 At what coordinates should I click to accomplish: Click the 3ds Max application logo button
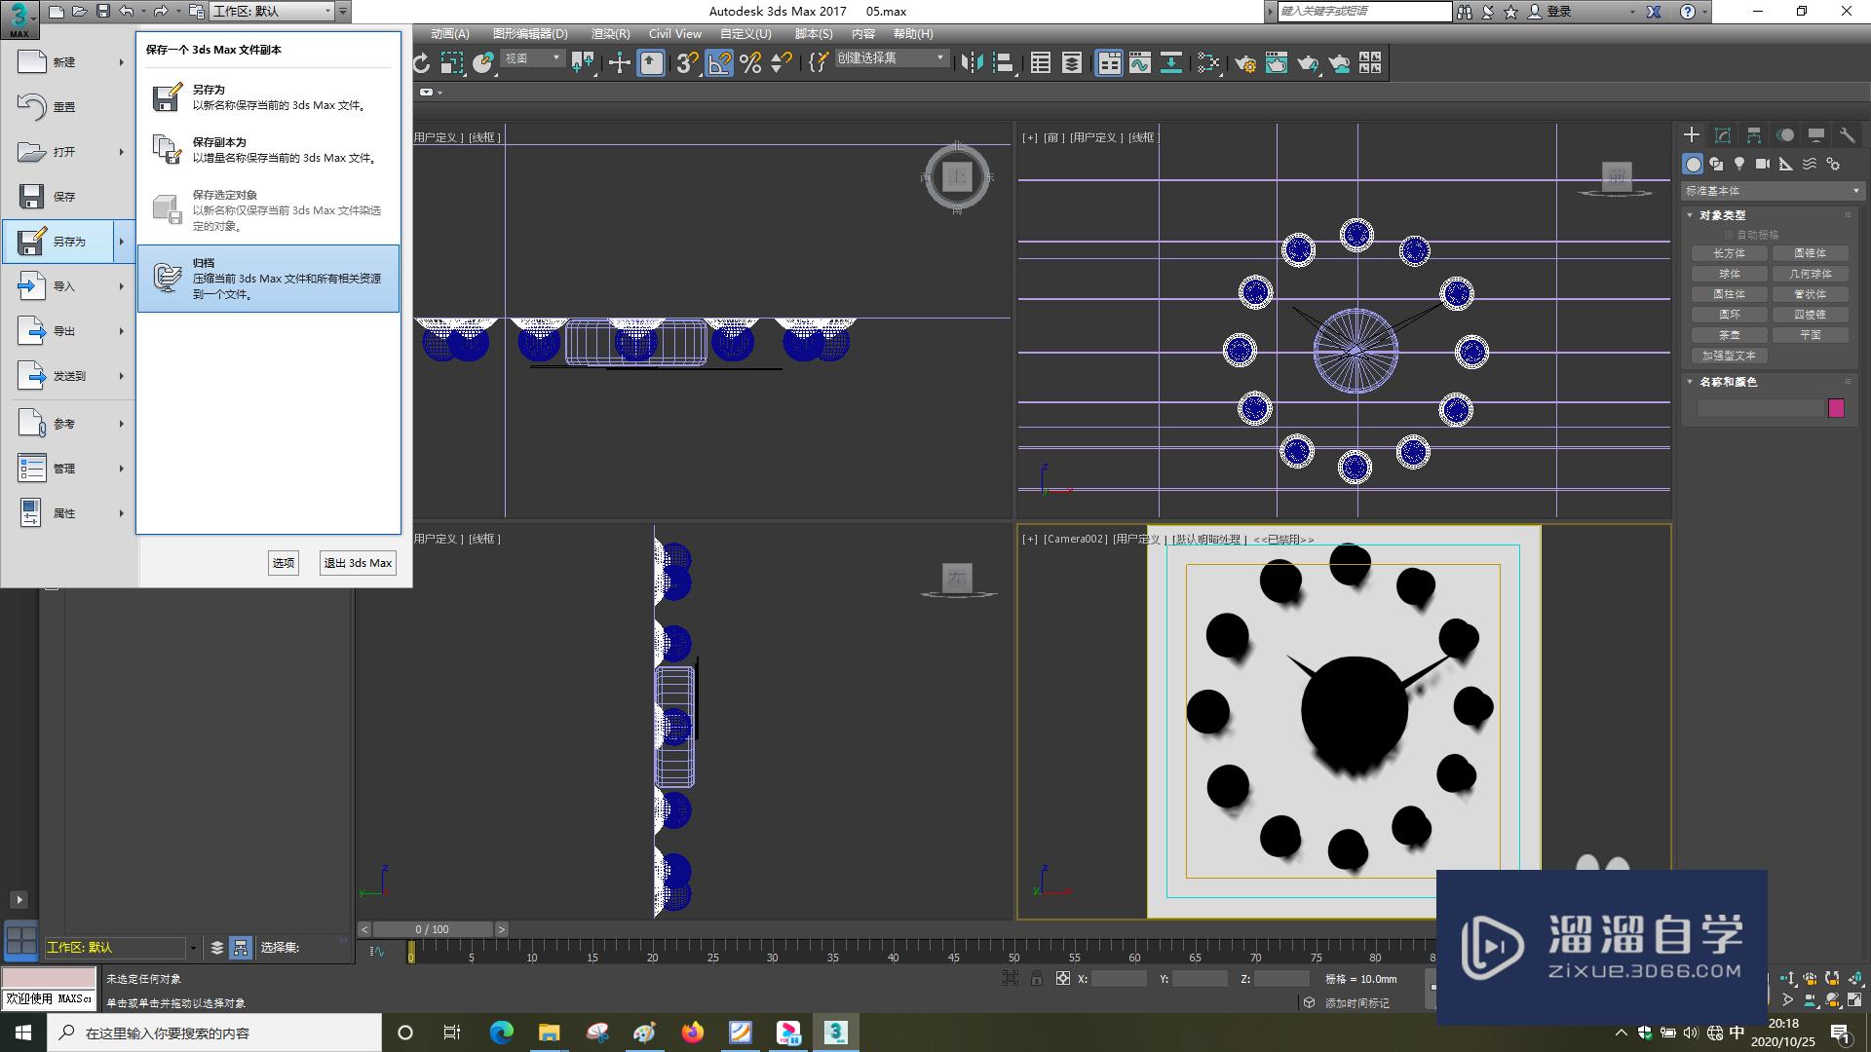pos(19,18)
